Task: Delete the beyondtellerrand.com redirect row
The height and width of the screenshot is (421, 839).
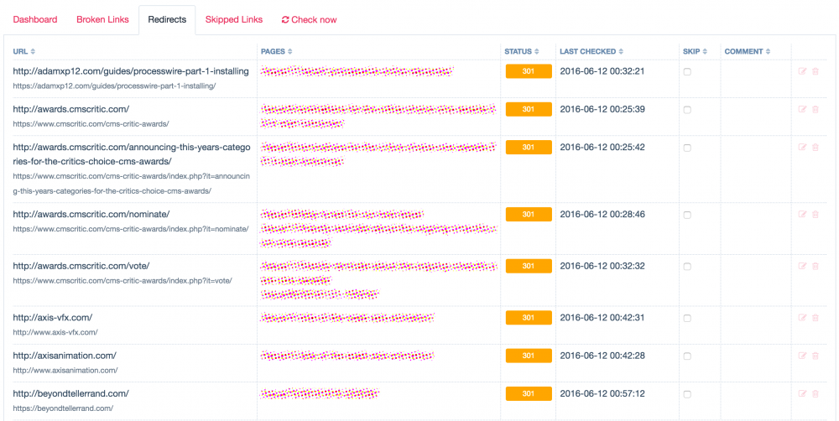Action: click(816, 393)
